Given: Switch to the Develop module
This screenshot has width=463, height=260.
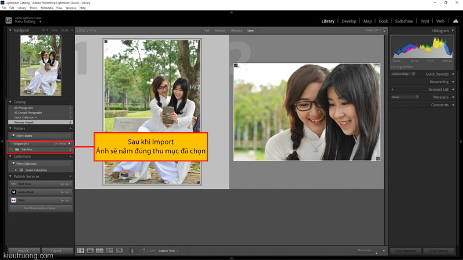Looking at the screenshot, I should click(349, 21).
